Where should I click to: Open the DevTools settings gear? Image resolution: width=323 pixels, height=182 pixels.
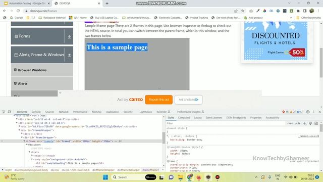coord(308,112)
